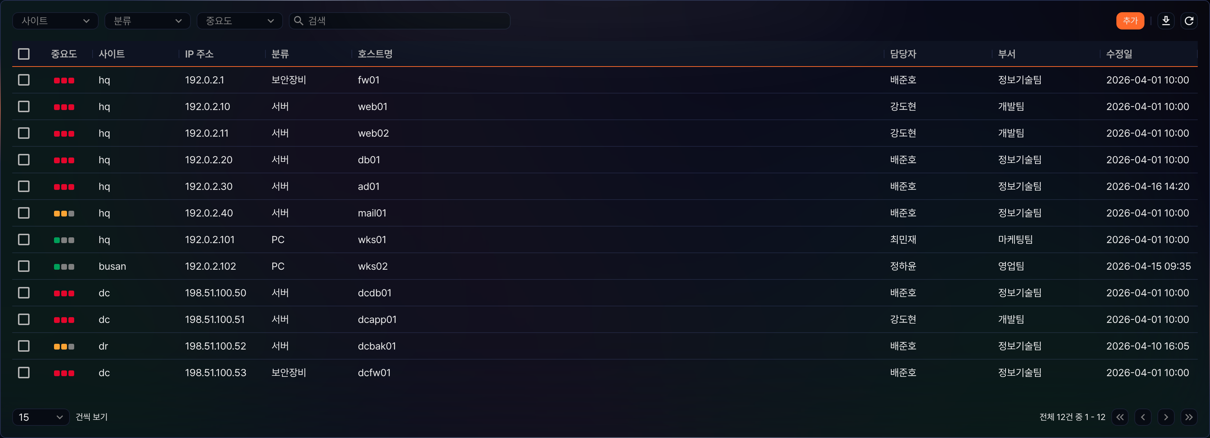Click the download export icon
This screenshot has height=438, width=1210.
(x=1165, y=20)
